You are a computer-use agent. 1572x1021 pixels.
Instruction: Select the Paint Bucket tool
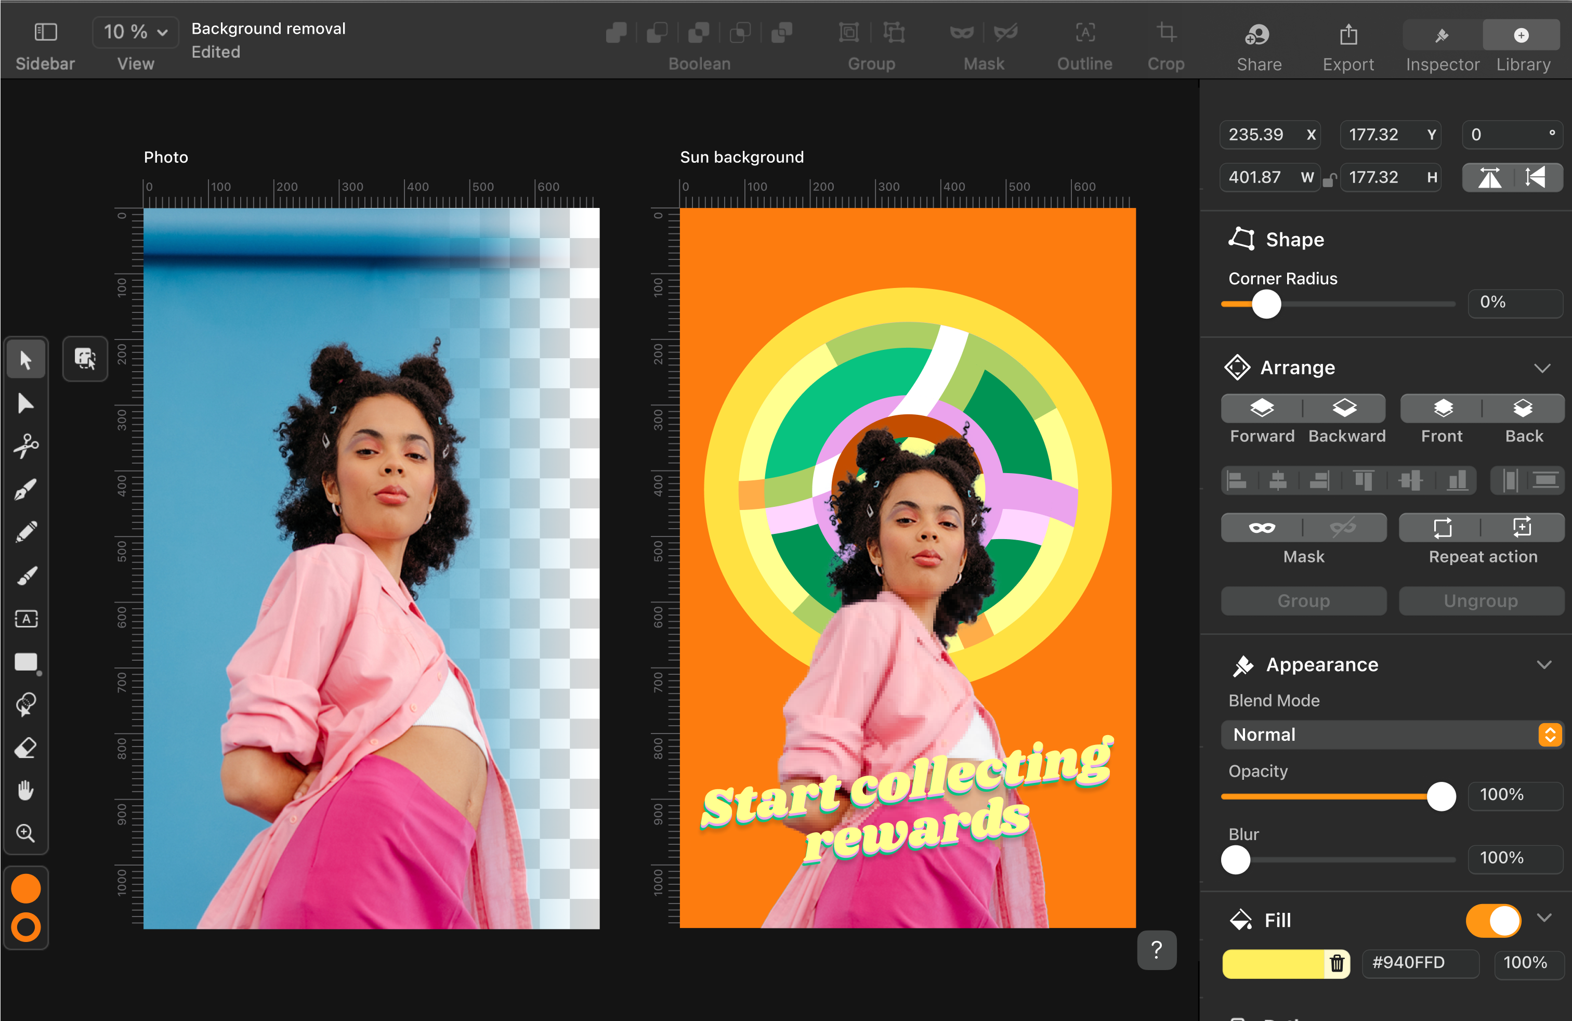(25, 703)
